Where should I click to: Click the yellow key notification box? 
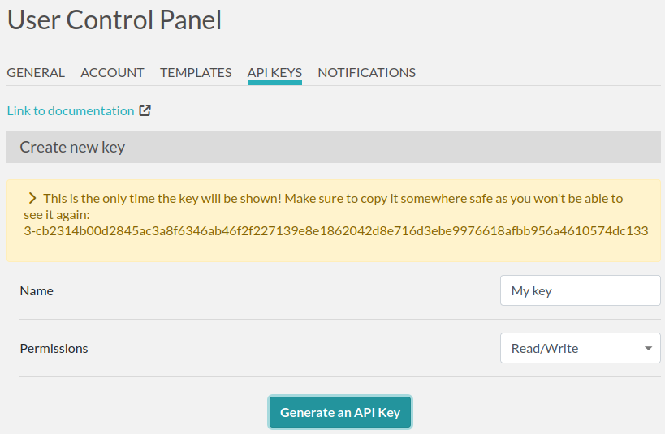coord(334,221)
